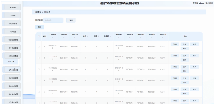This screenshot has width=214, height=104.
Task: View 详情 for order 7777777777
Action: [x=175, y=55]
